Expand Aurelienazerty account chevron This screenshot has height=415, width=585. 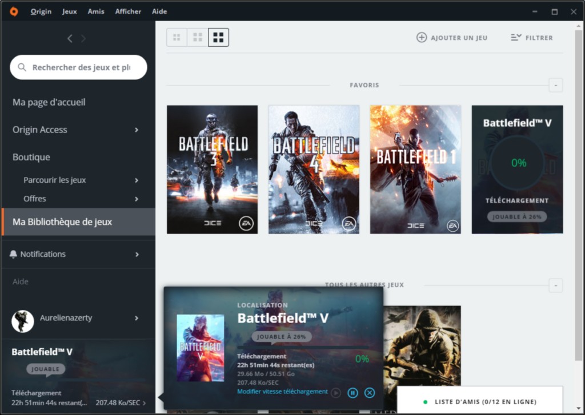coord(137,318)
